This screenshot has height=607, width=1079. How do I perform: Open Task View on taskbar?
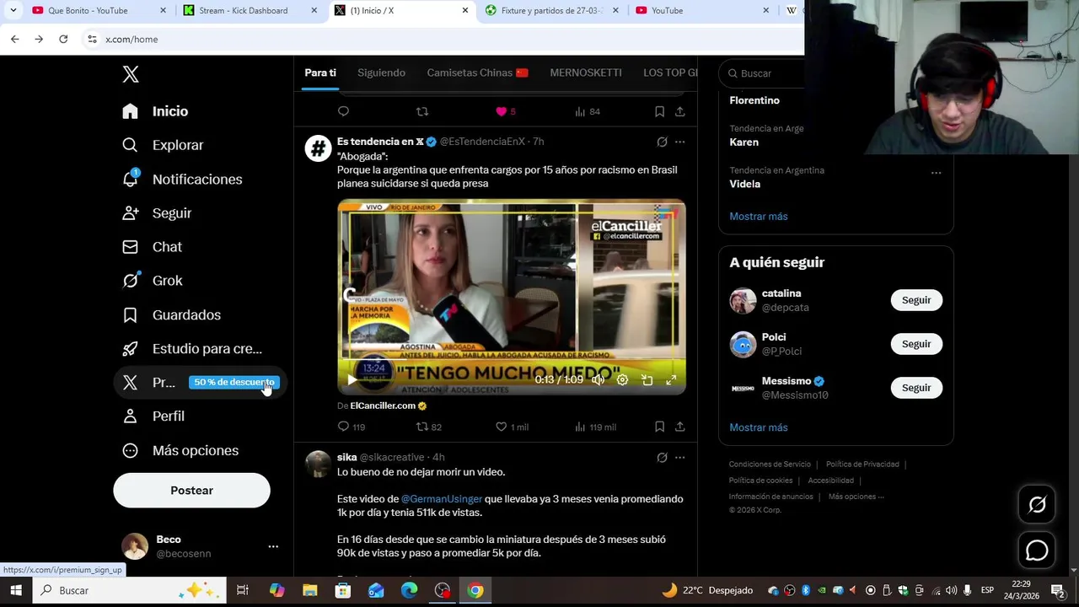(x=242, y=590)
